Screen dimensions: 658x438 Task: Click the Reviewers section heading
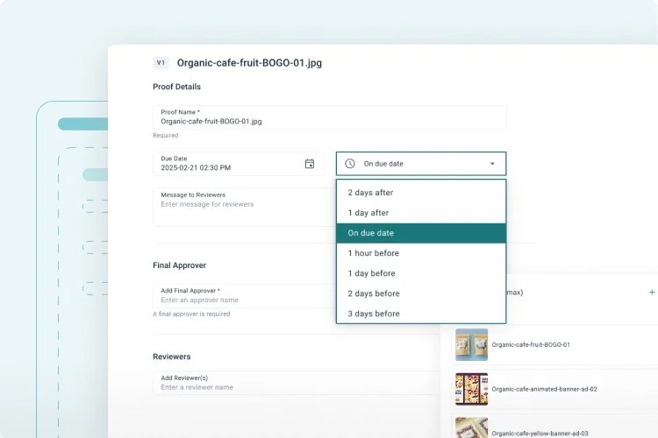(x=172, y=357)
